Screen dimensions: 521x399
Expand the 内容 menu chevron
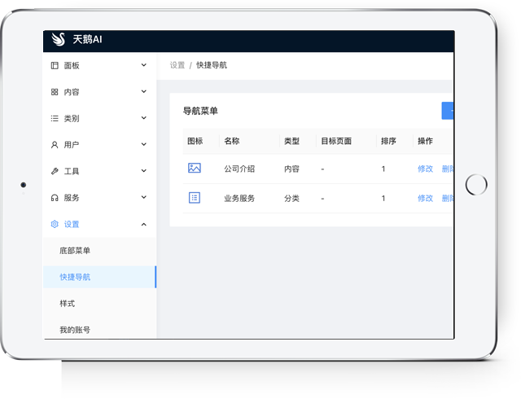[144, 91]
